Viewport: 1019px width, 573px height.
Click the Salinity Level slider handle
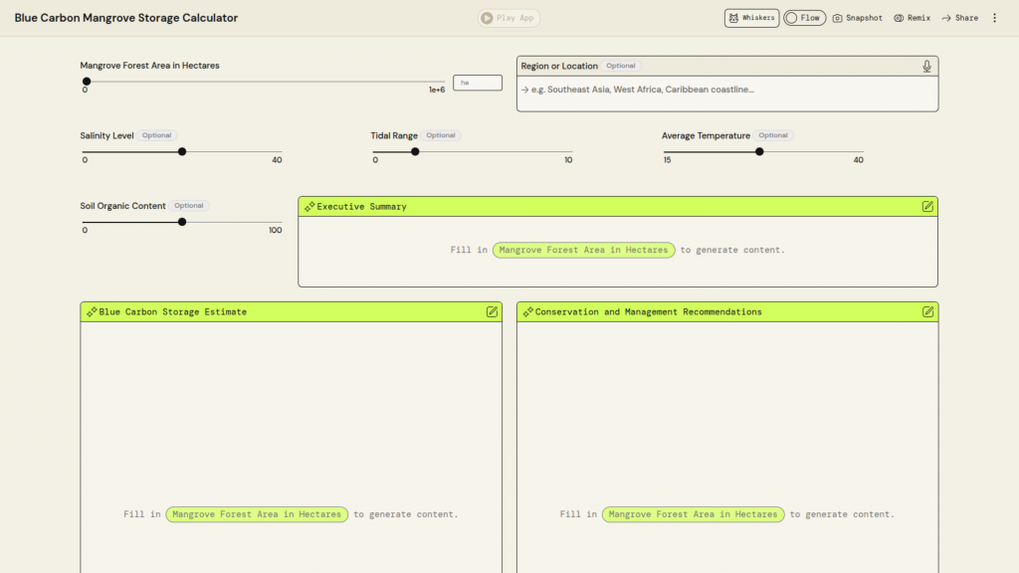coord(182,152)
